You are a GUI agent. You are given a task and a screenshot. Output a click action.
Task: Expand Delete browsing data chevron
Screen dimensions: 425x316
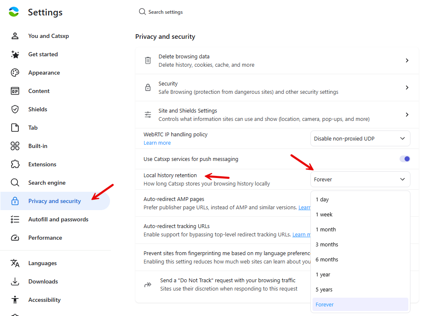pyautogui.click(x=407, y=60)
